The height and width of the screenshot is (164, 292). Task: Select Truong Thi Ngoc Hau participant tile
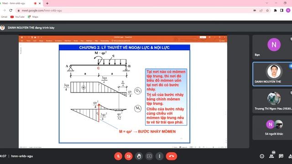point(272,101)
